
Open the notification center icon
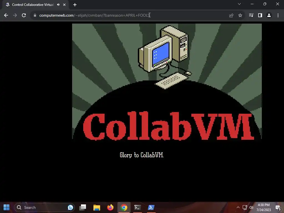(278, 208)
